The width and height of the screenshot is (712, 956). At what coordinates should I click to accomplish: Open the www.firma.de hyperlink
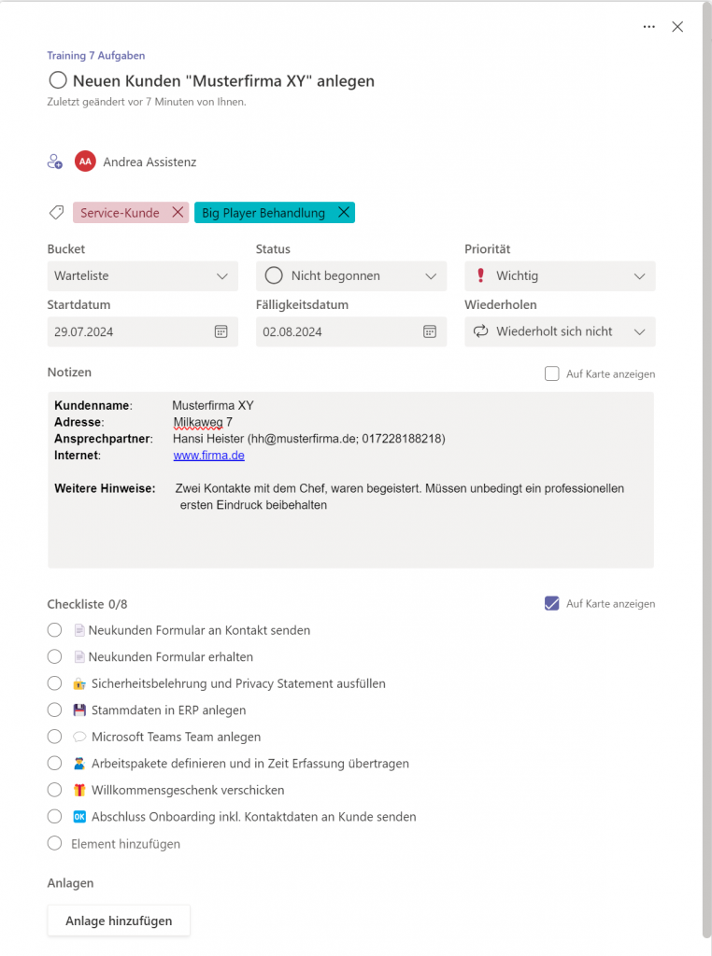208,455
